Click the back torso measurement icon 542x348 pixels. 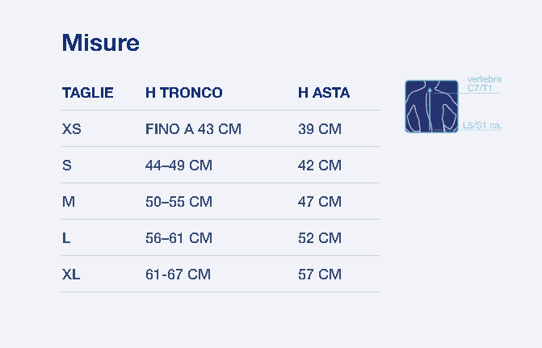[x=431, y=107]
